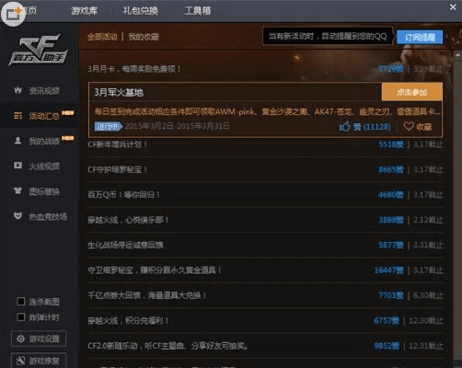Click the 3月军火基地 title
Image resolution: width=462 pixels, height=368 pixels.
[x=119, y=92]
